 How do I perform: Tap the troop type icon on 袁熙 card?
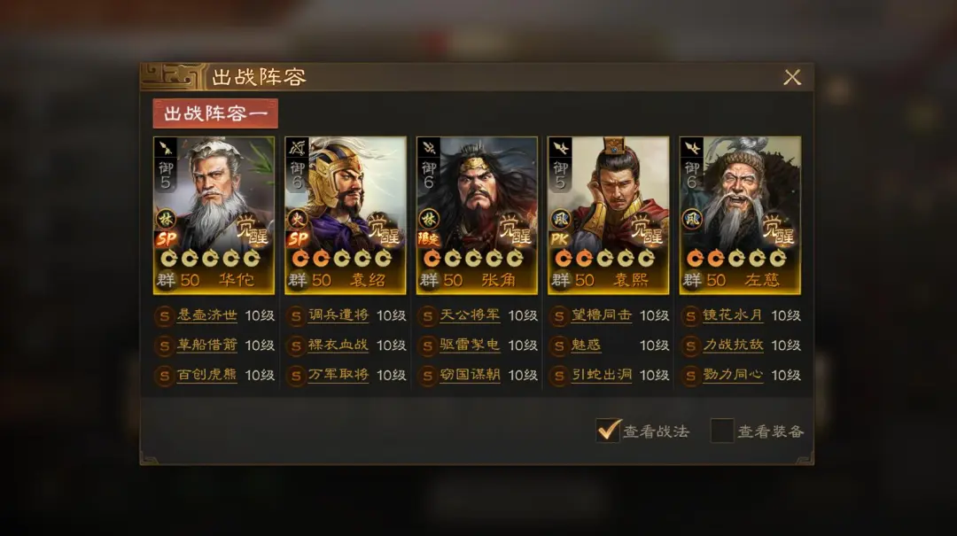pyautogui.click(x=560, y=148)
